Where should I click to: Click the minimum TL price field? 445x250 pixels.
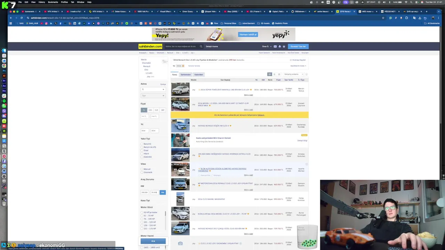click(145, 116)
